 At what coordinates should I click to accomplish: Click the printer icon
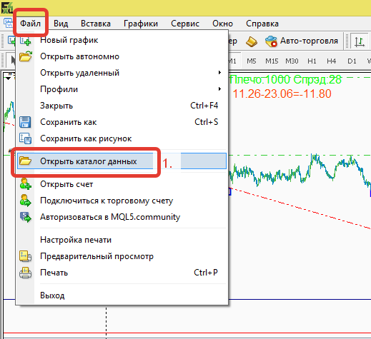25,273
